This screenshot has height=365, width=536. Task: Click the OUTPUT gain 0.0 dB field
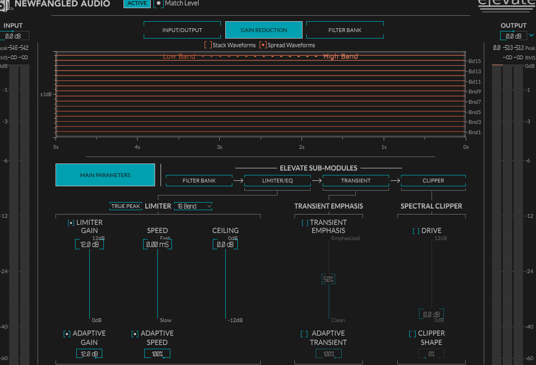click(x=514, y=36)
